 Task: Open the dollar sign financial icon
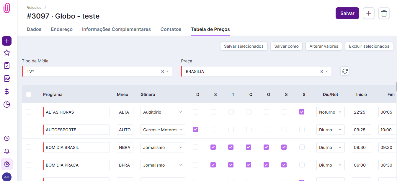[x=7, y=92]
